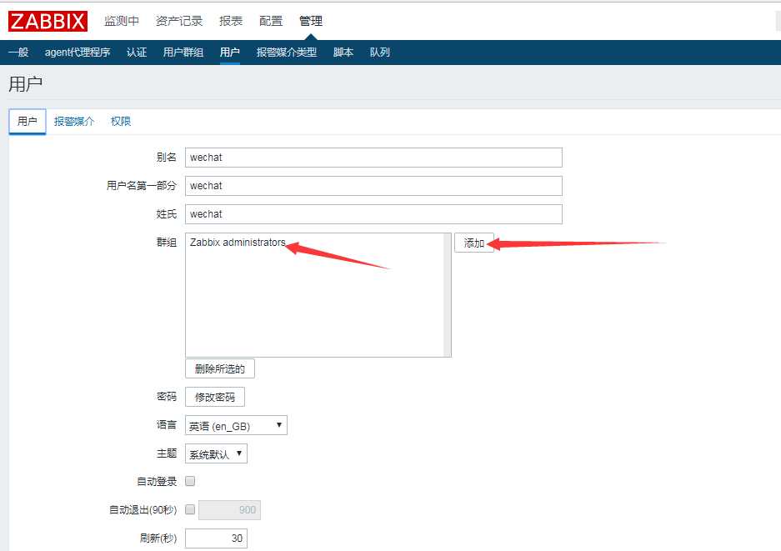This screenshot has width=781, height=551.
Task: Go to 一般 submenu
Action: (x=18, y=53)
